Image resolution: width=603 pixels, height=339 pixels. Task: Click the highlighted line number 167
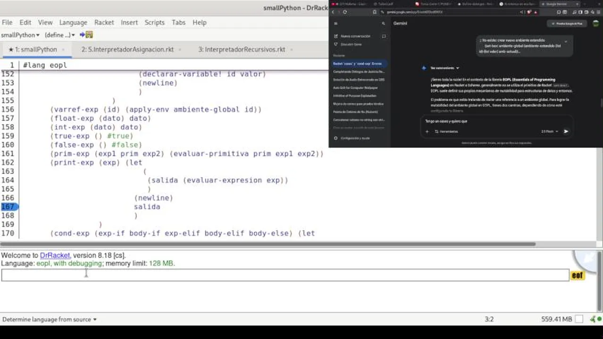pyautogui.click(x=8, y=207)
